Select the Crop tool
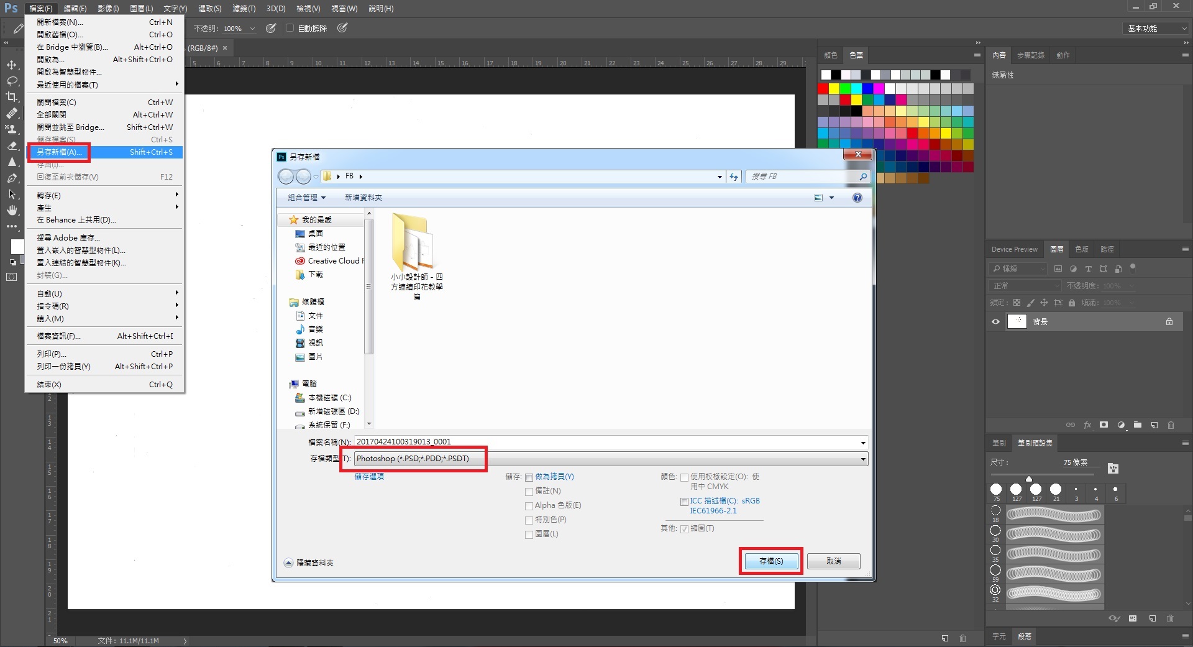Viewport: 1193px width, 647px height. [x=12, y=97]
